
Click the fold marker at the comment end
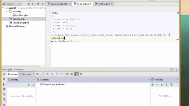(x=50, y=32)
